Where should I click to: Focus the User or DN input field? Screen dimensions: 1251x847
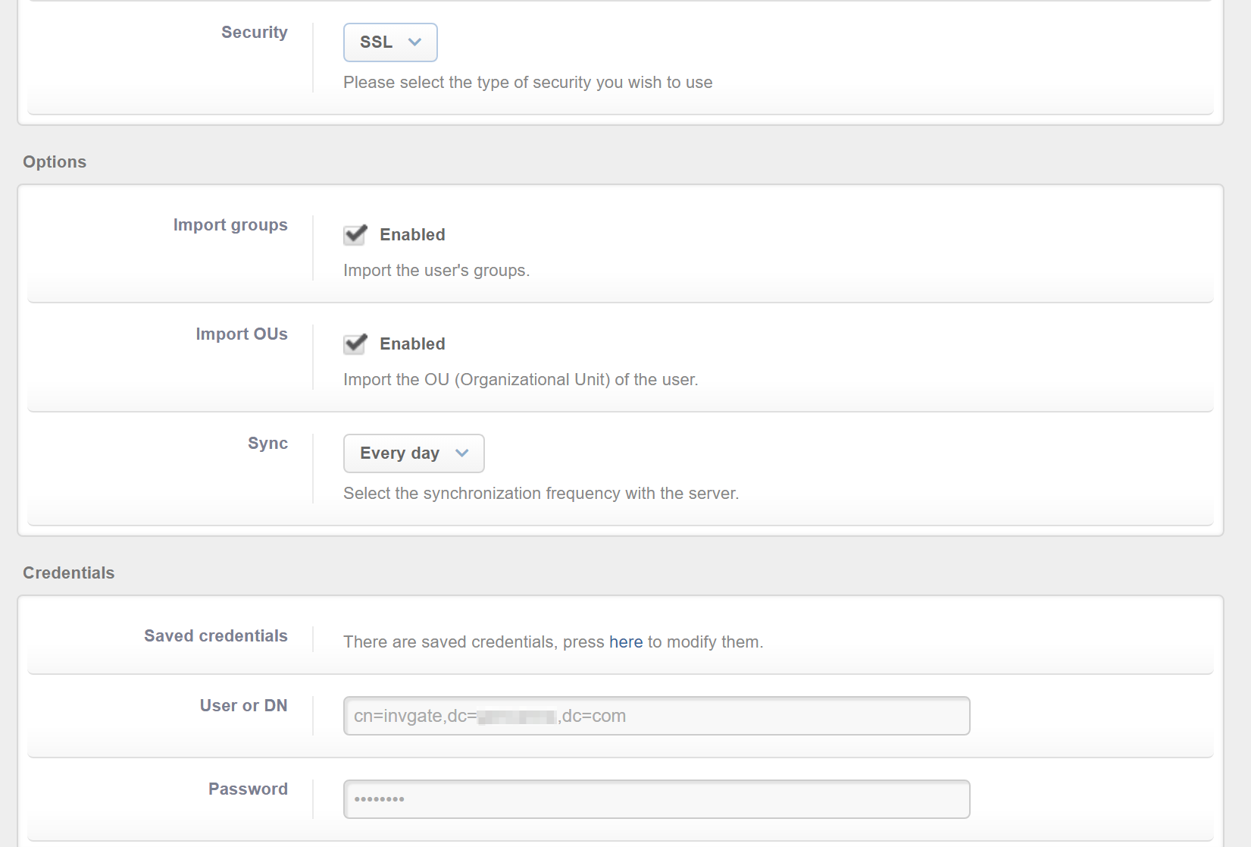(656, 716)
